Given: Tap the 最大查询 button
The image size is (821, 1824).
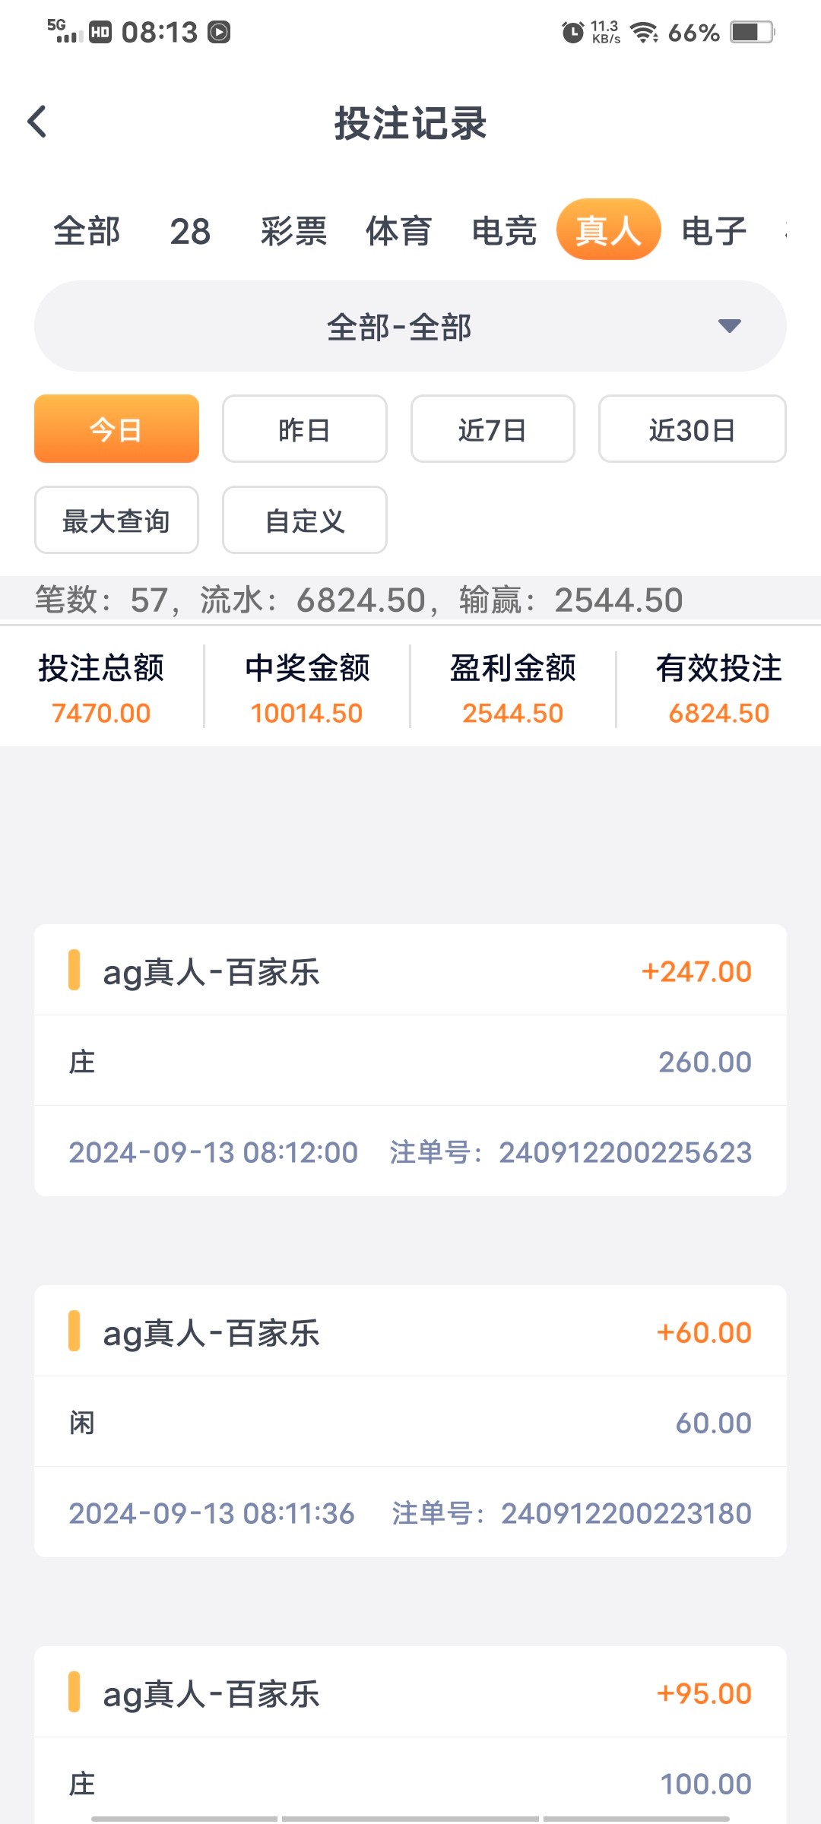Looking at the screenshot, I should click(116, 521).
